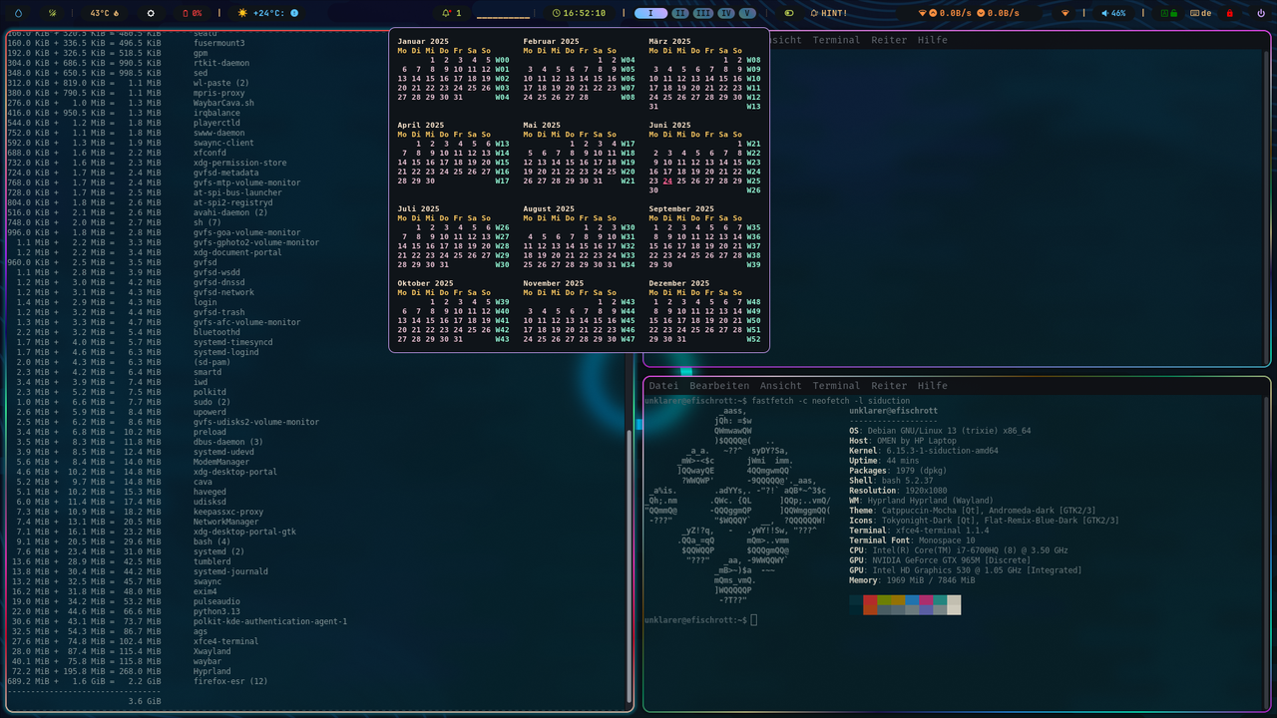
Task: Select highlighted date 24 in Juni 2025
Action: [667, 181]
